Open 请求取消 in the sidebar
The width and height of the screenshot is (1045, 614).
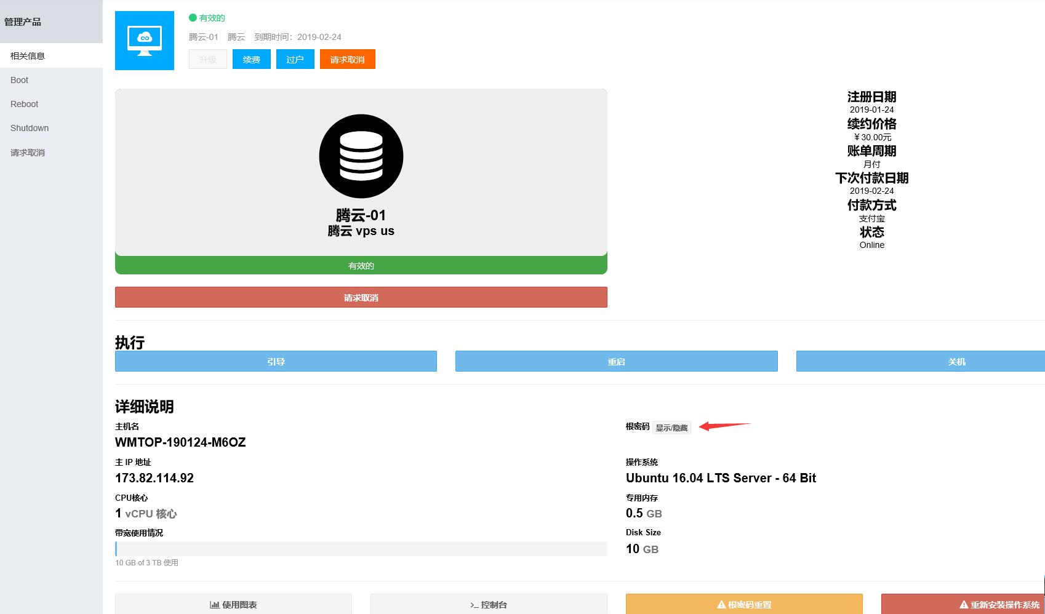28,153
